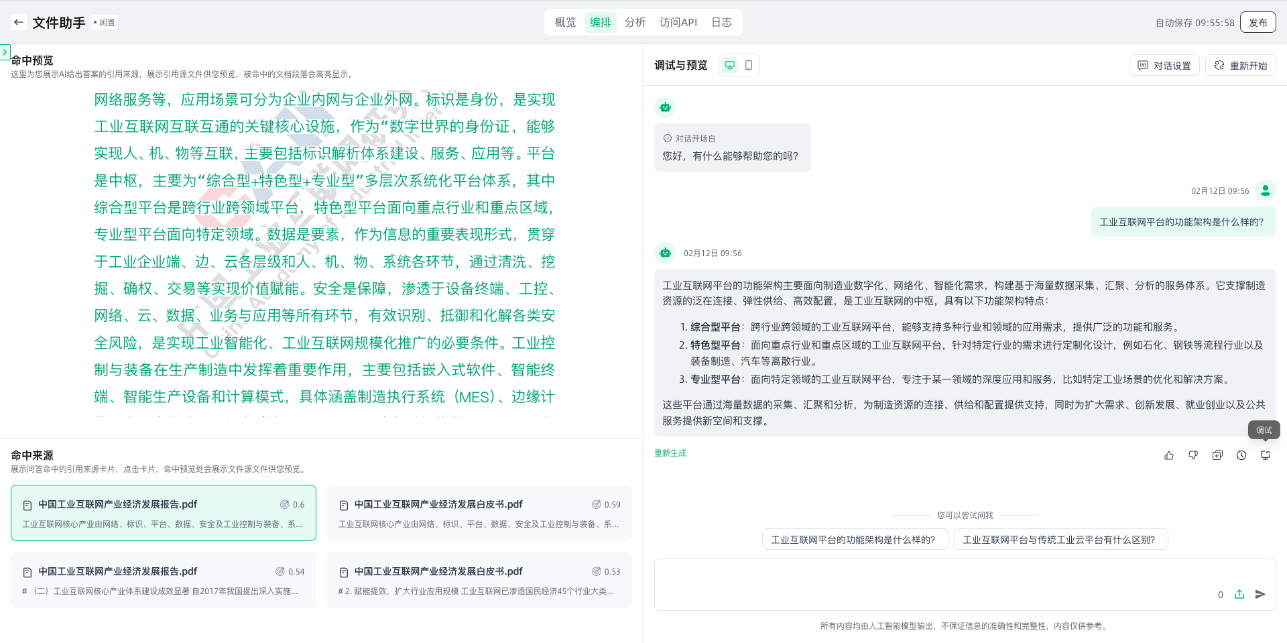Thumbs up the AI response
The height and width of the screenshot is (643, 1287).
click(1169, 455)
